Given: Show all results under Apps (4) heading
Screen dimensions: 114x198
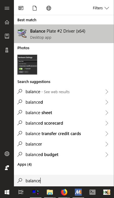Looking at the screenshot, I should click(x=25, y=165).
